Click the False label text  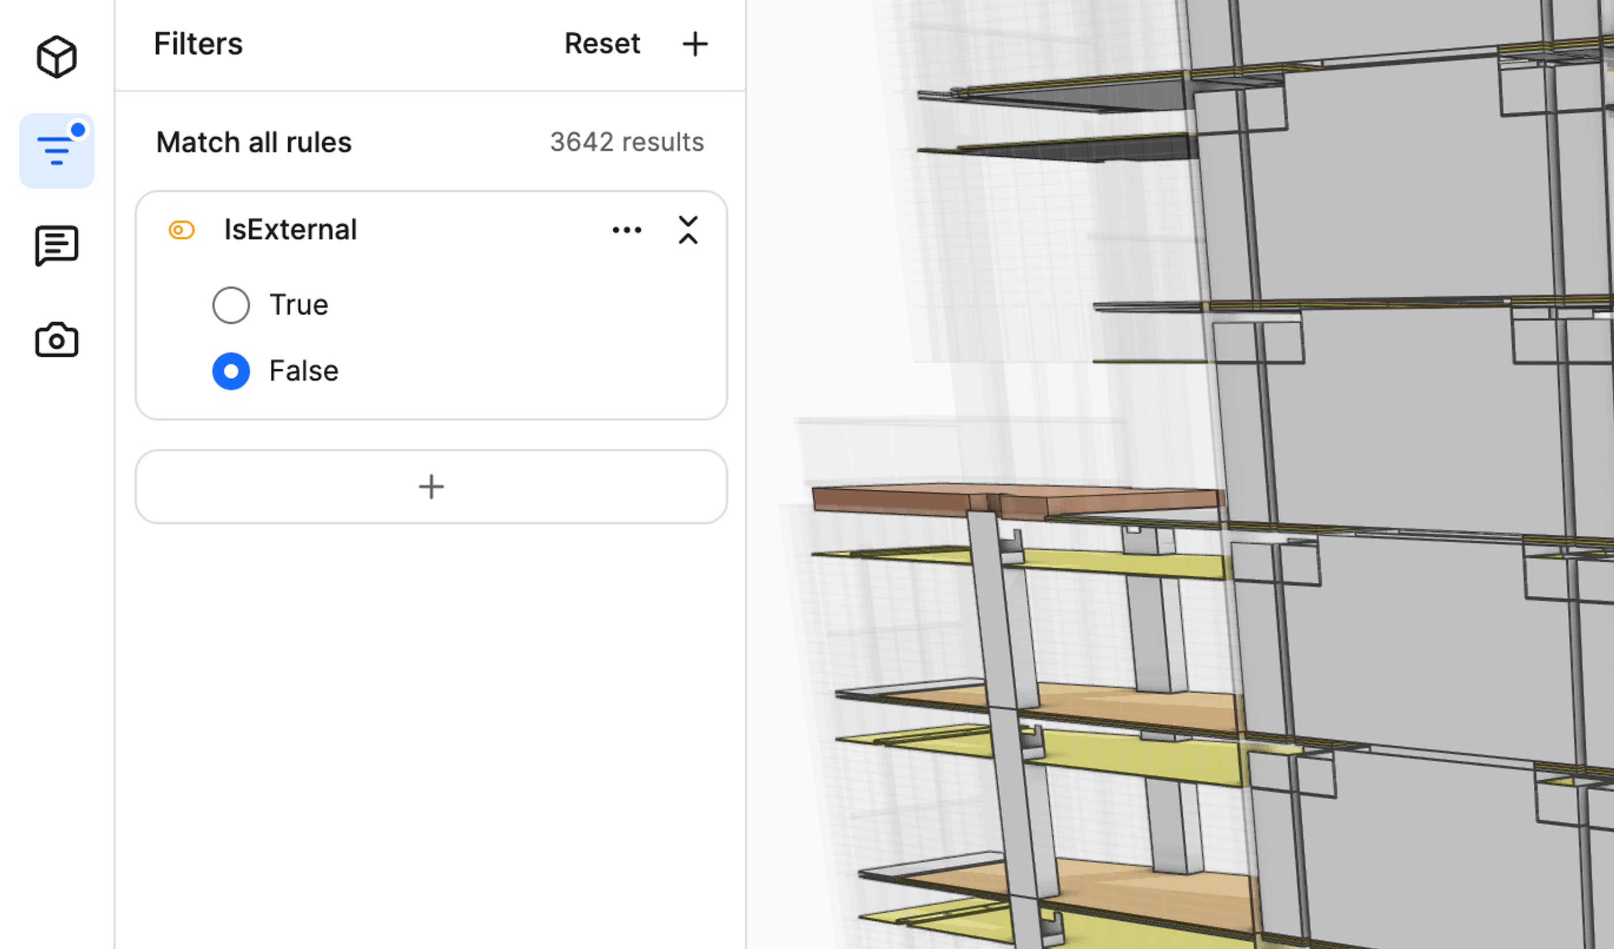(x=304, y=372)
